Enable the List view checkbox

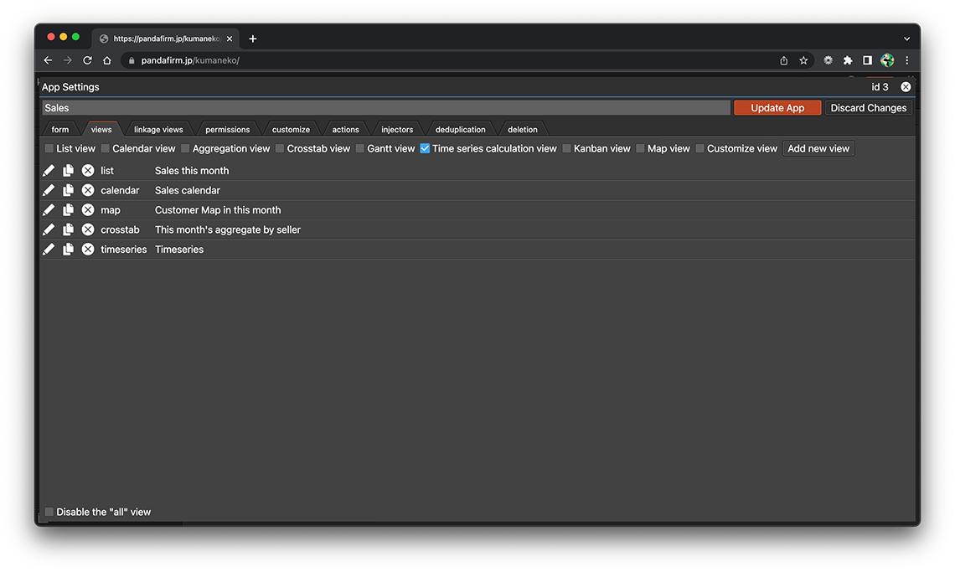(x=49, y=148)
